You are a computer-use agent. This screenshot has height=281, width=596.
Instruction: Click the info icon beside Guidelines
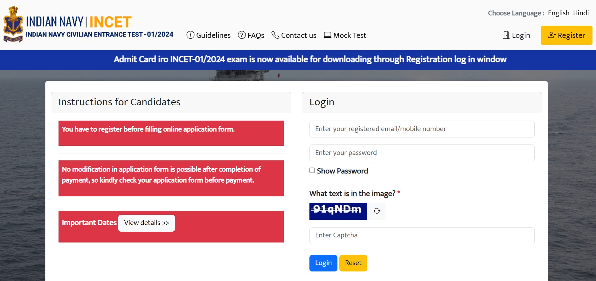click(190, 35)
